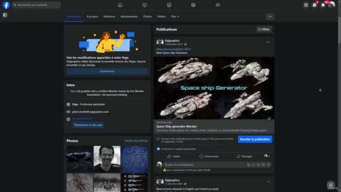Click the Yojigraphics name on first post
The height and width of the screenshot is (192, 341).
click(x=172, y=41)
